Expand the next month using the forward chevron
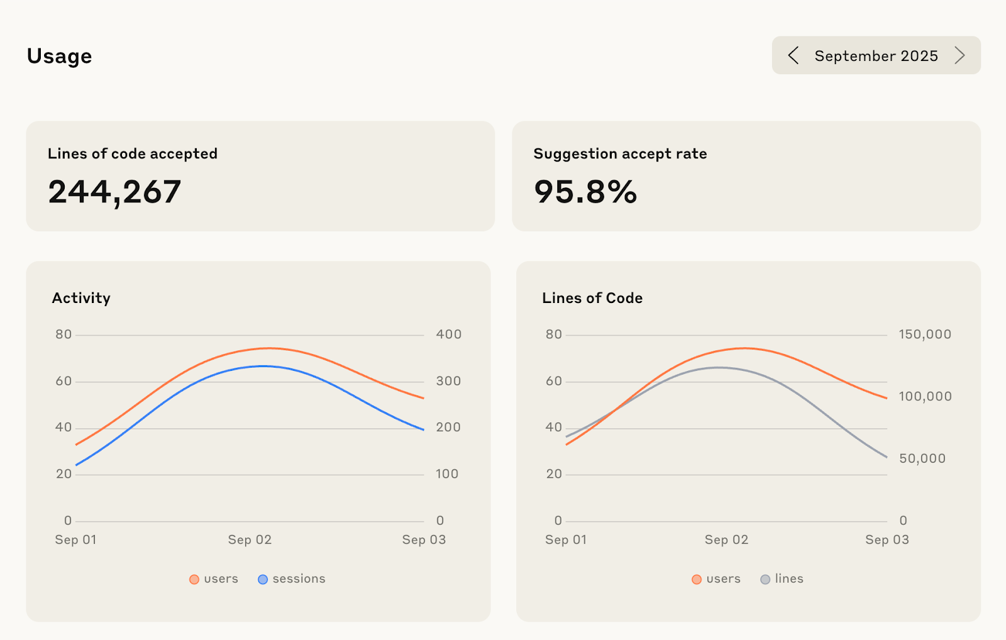 coord(960,55)
